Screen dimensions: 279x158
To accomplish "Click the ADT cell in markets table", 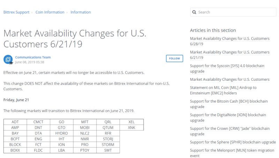I will pyautogui.click(x=15, y=122).
